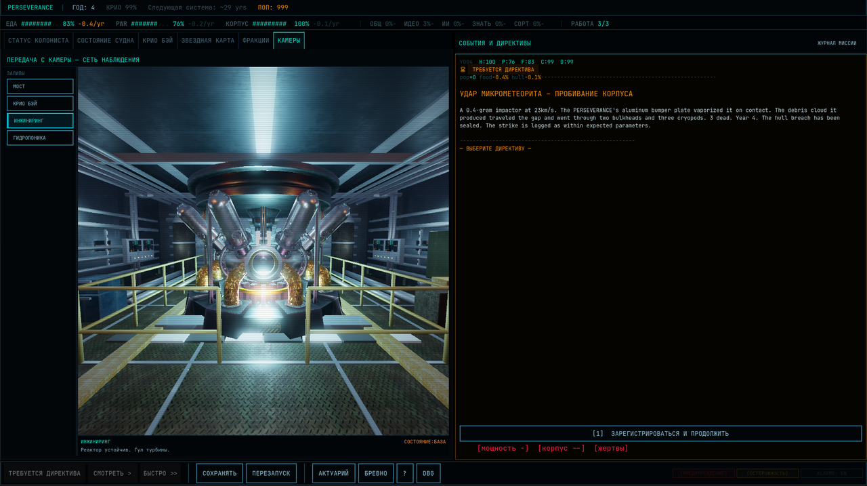Click the ГОД: 4 year readout

tap(84, 7)
